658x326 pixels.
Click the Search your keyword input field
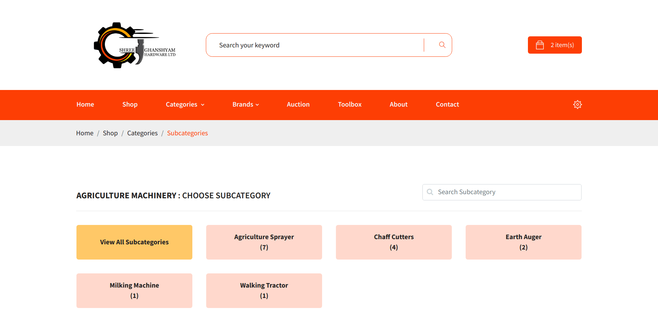pos(311,45)
